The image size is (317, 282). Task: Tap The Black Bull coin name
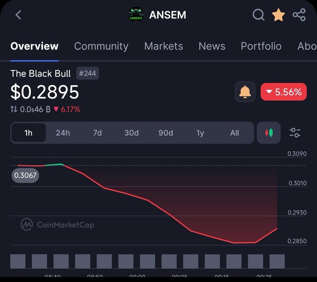[41, 73]
